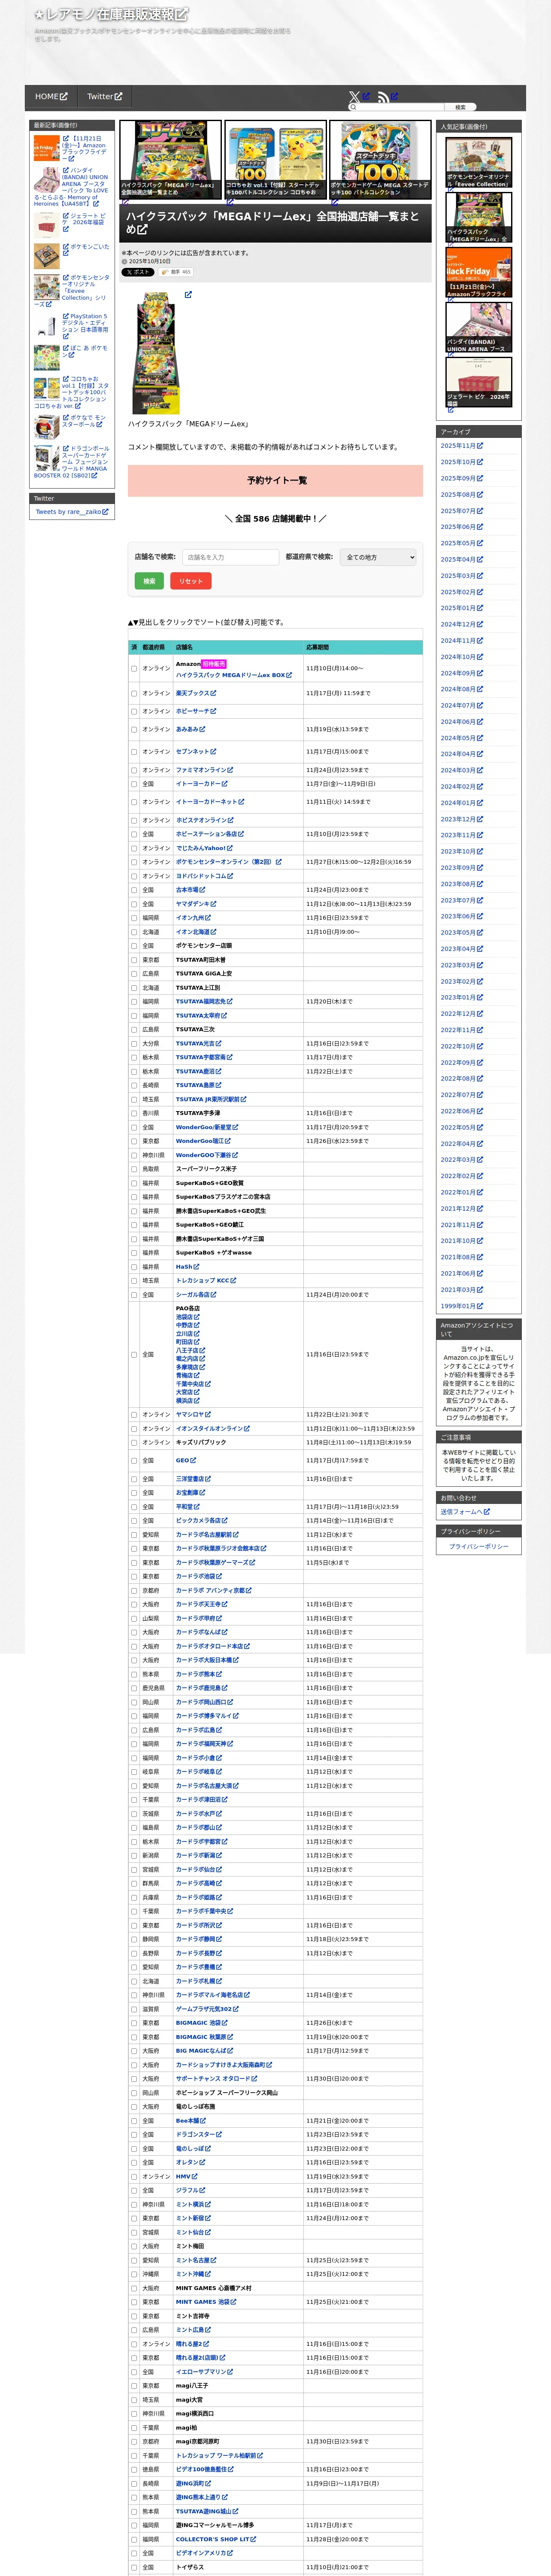The height and width of the screenshot is (2576, 551).
Task: Click the red リセット button
Action: click(x=191, y=581)
